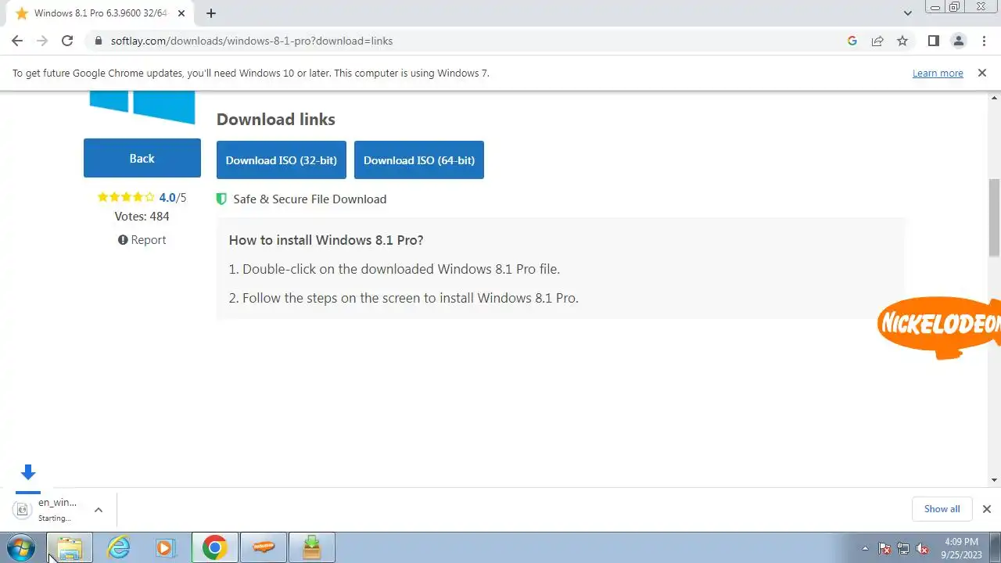The image size is (1001, 563).
Task: Click the green shield secure icon
Action: 221,199
